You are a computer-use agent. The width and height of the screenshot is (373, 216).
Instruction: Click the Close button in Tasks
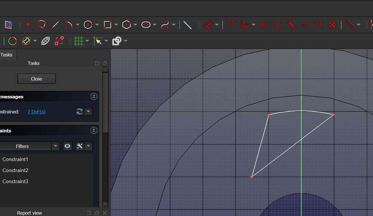(x=36, y=79)
